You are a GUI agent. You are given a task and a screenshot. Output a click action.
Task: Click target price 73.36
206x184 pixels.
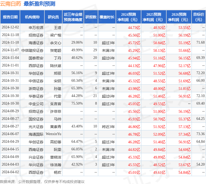click(200, 134)
